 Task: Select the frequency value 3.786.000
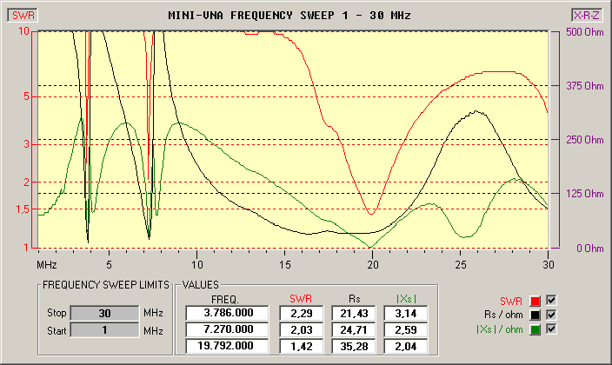pyautogui.click(x=227, y=313)
